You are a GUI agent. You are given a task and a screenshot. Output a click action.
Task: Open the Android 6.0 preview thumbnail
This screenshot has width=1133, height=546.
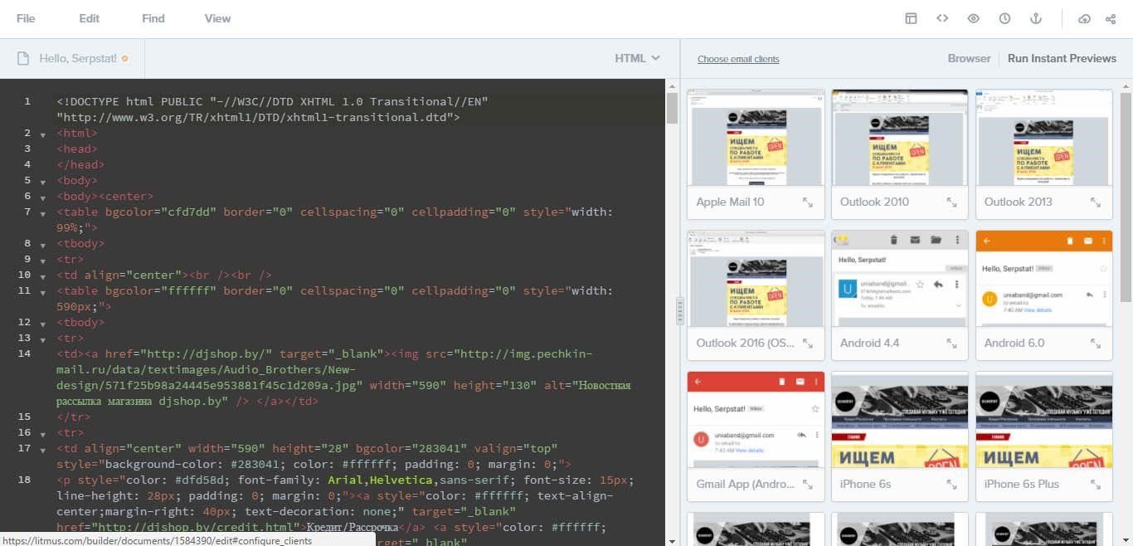coord(1044,279)
